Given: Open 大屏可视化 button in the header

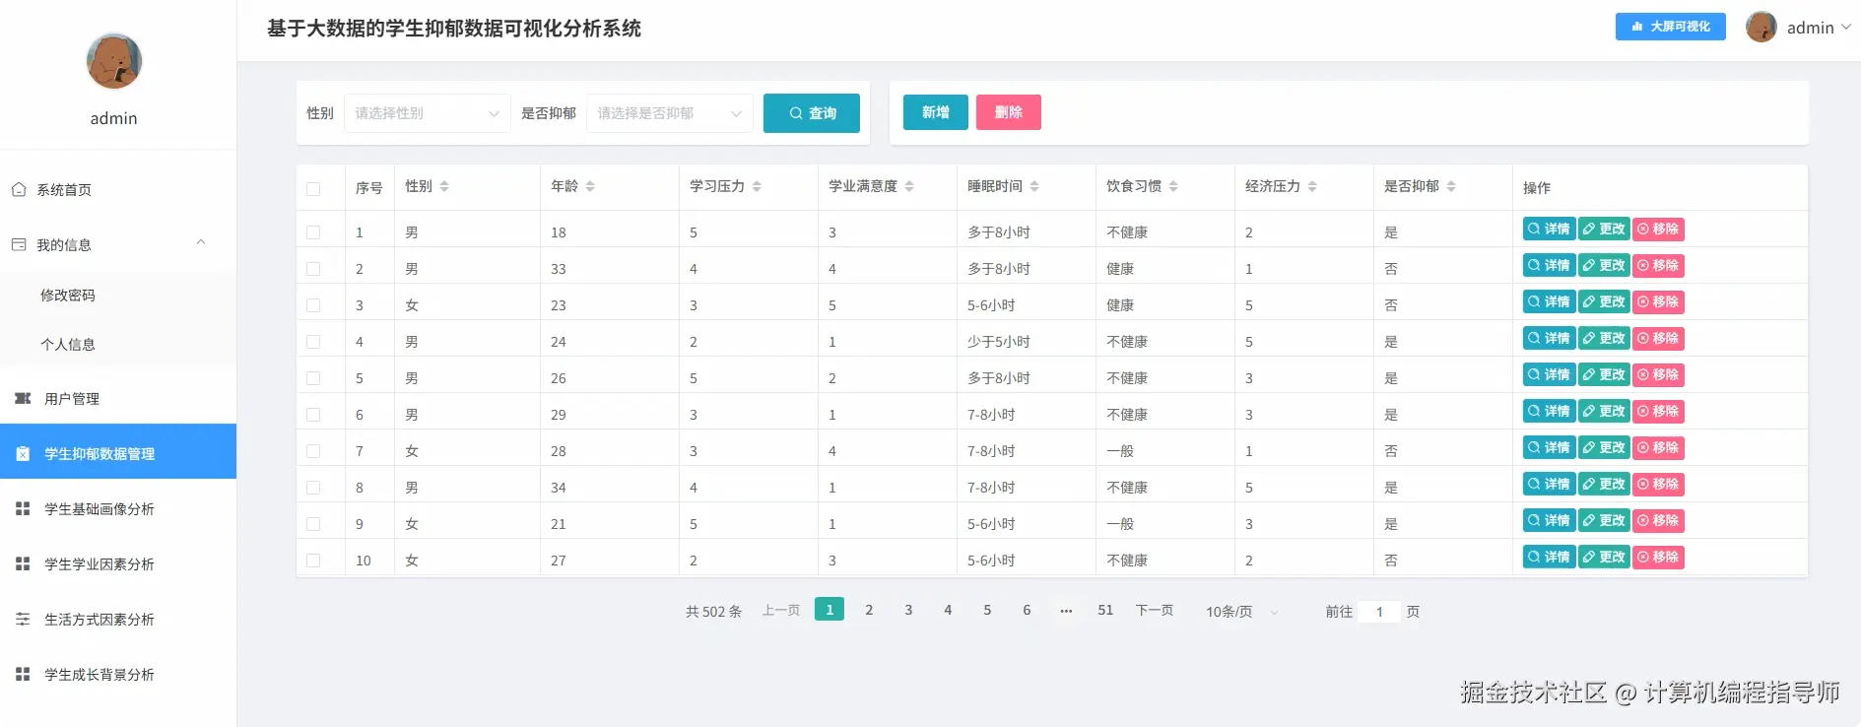Looking at the screenshot, I should tap(1671, 27).
